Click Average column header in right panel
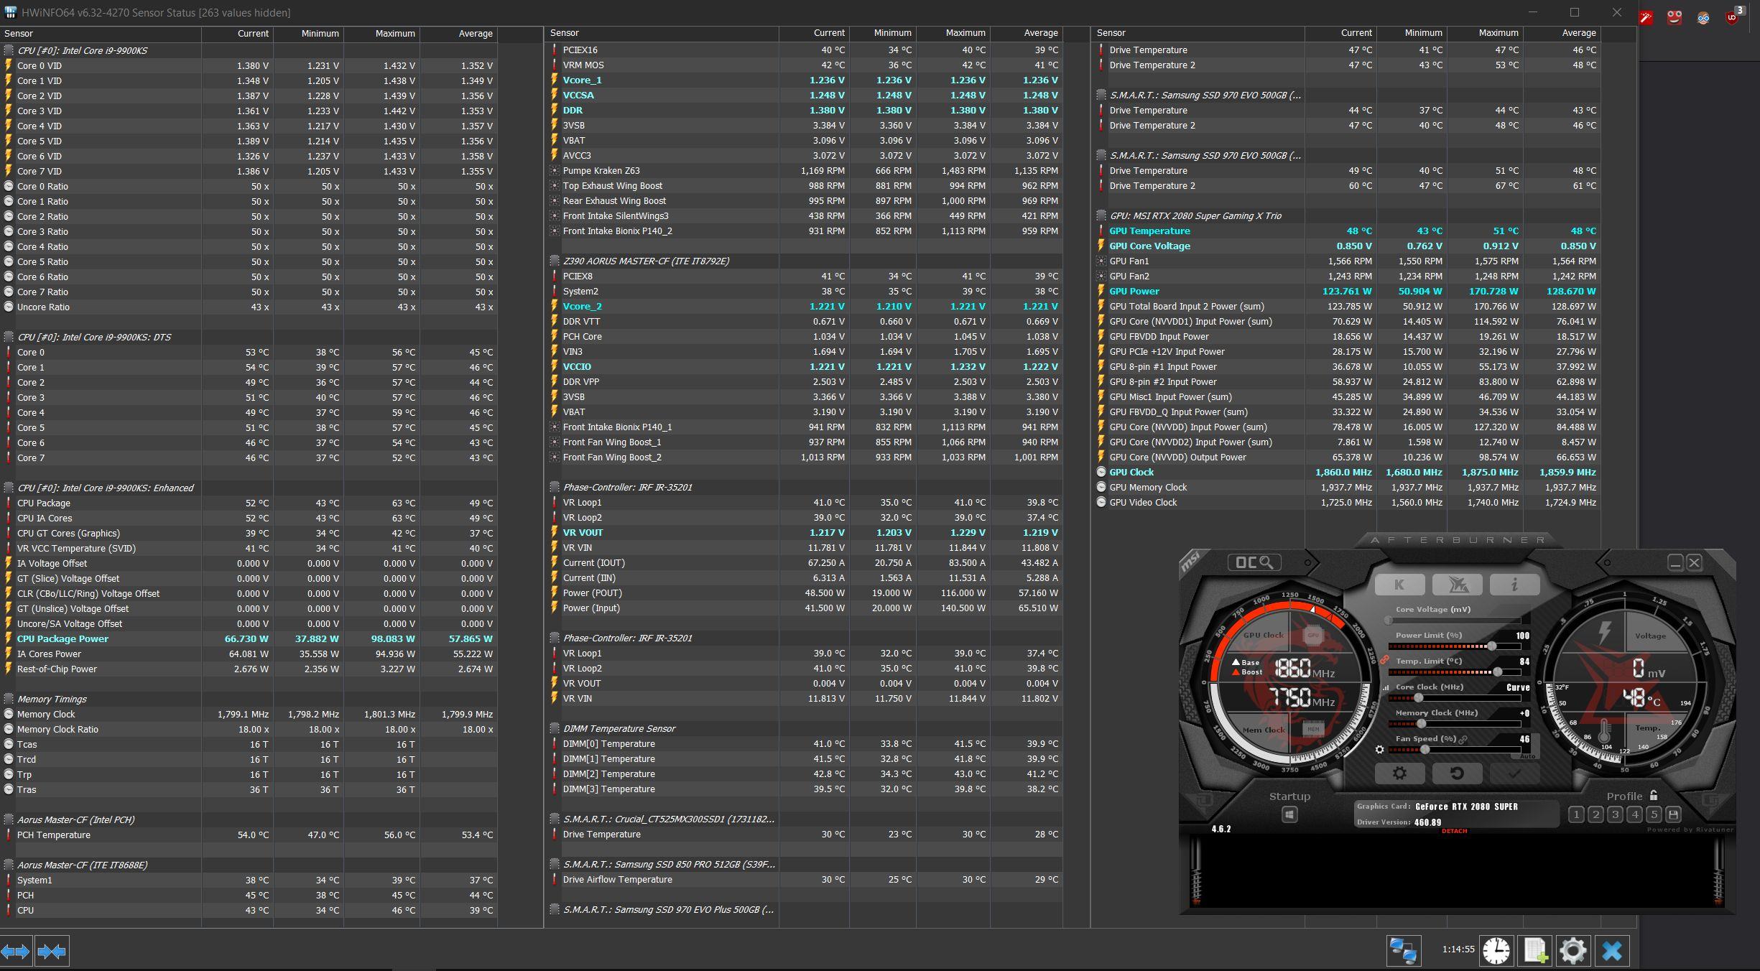 (x=1562, y=33)
